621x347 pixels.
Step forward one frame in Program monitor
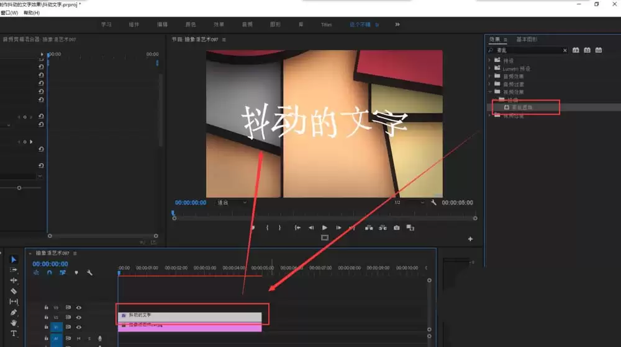click(x=338, y=228)
